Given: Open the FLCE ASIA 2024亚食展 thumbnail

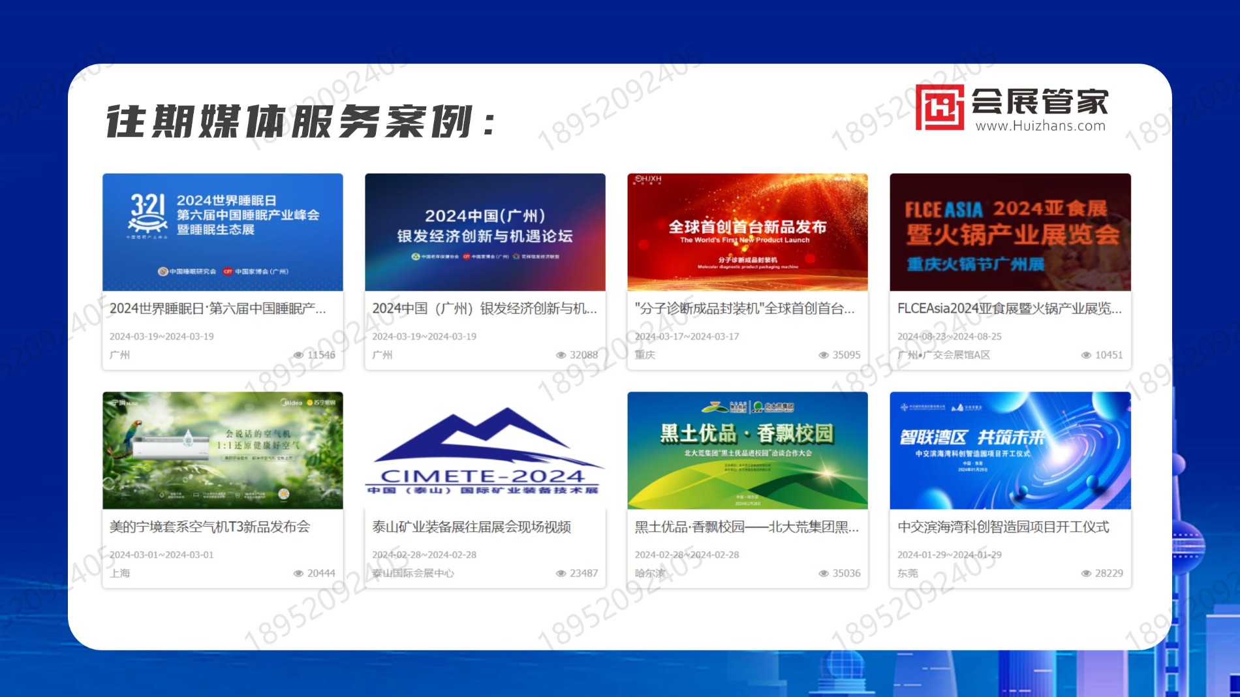Looking at the screenshot, I should click(1010, 232).
